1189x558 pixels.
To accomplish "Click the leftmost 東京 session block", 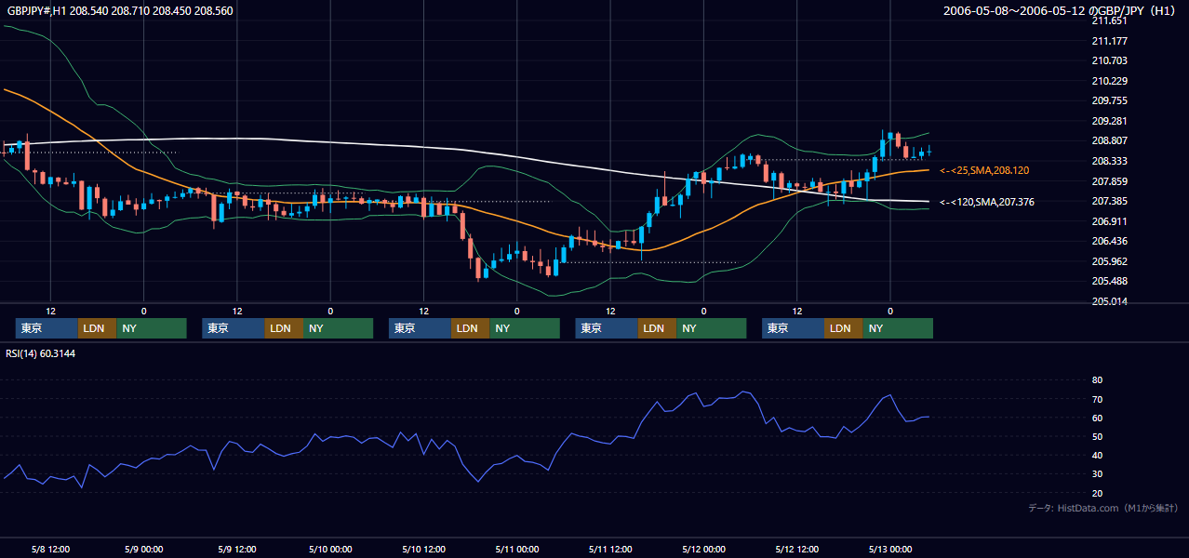I will (x=47, y=328).
